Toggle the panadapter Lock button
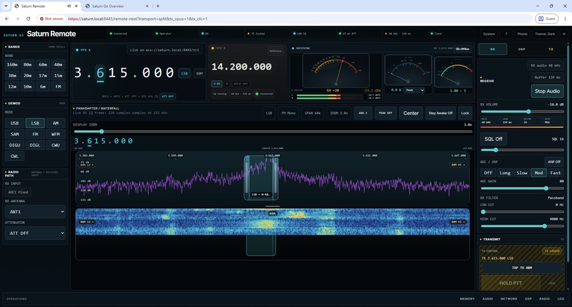 [465, 113]
